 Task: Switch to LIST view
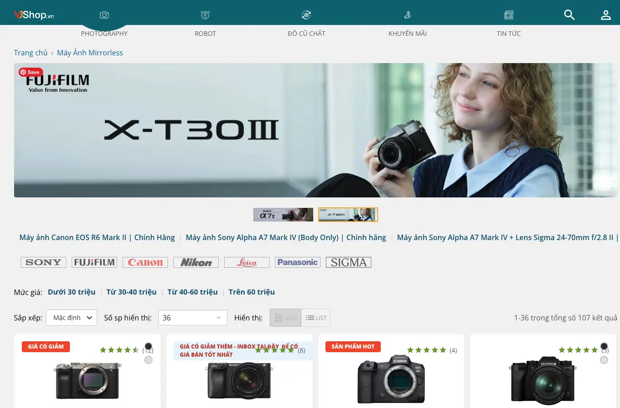click(316, 318)
